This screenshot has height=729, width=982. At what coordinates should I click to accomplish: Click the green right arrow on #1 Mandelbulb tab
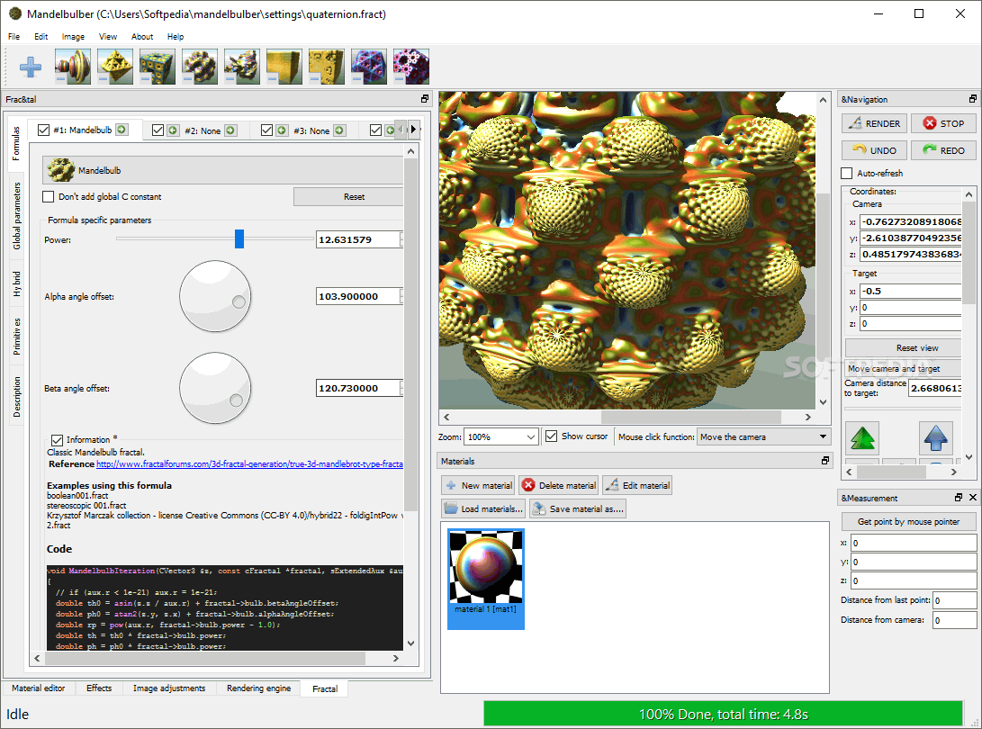pyautogui.click(x=122, y=130)
